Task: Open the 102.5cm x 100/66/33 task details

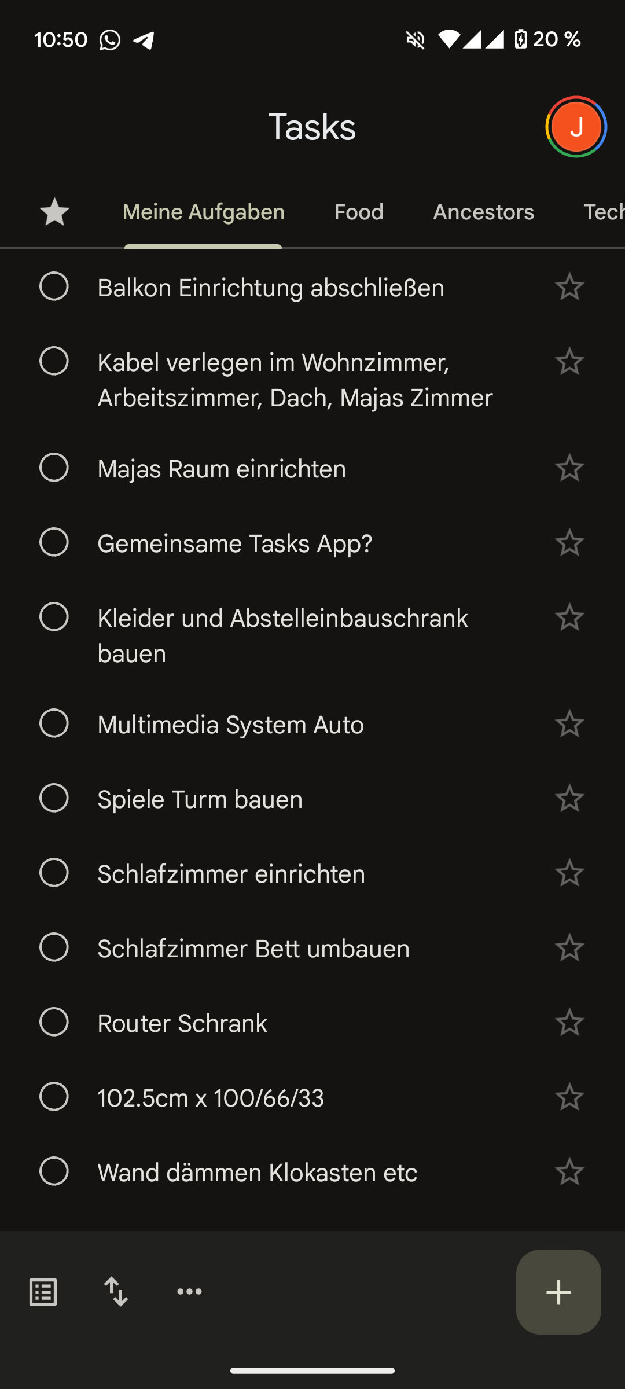Action: pyautogui.click(x=211, y=1098)
